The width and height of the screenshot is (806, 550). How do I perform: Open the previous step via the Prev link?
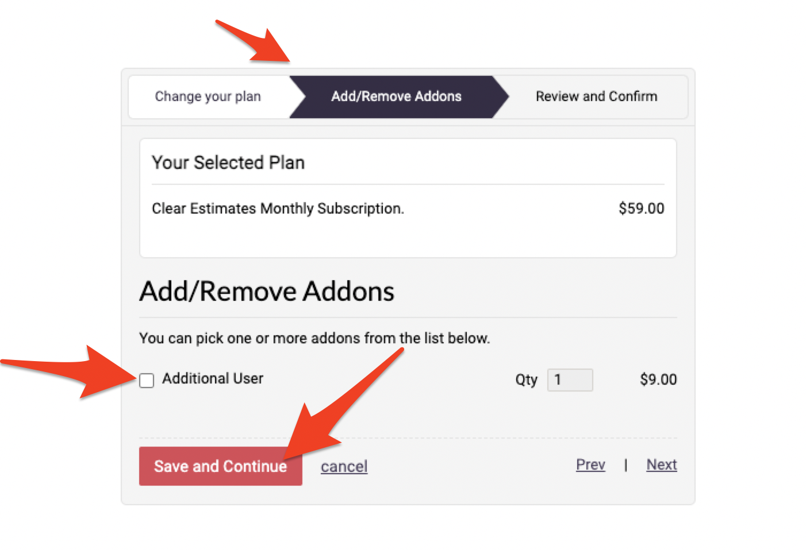pos(590,465)
